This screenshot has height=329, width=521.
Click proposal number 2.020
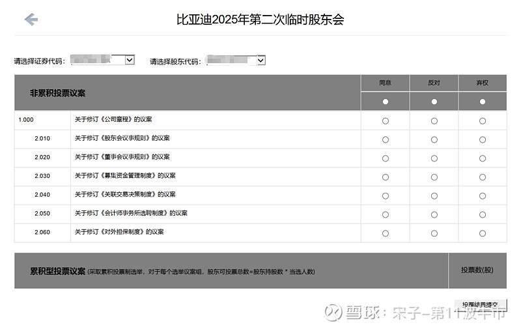pos(42,157)
